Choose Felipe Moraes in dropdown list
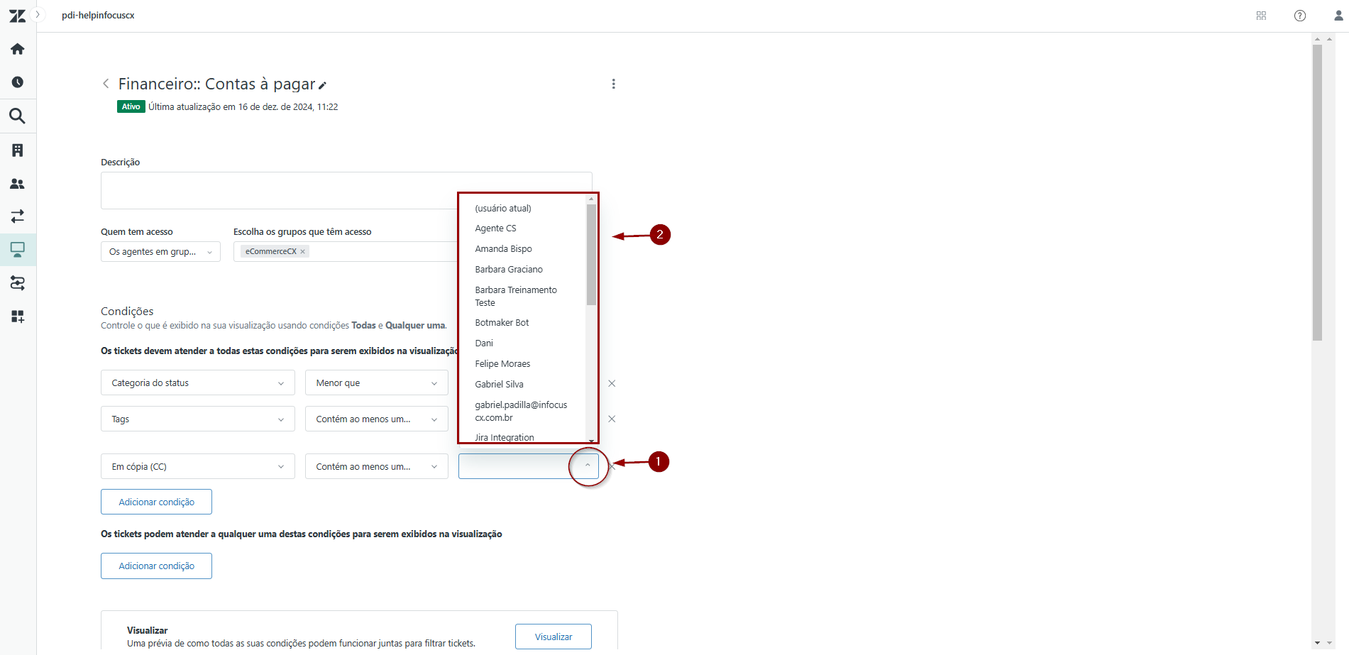This screenshot has width=1349, height=655. [x=502, y=364]
